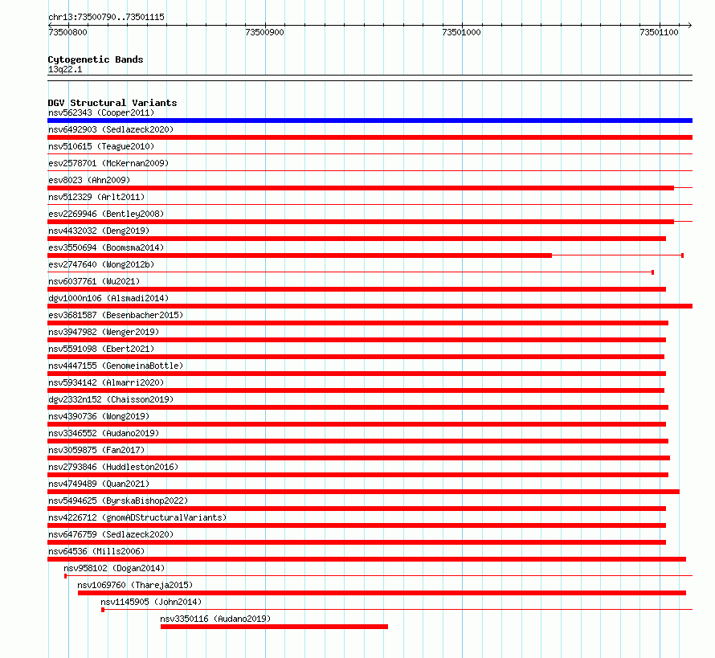The image size is (715, 658).
Task: Click the red nsv1069760 variant bar
Action: point(382,593)
